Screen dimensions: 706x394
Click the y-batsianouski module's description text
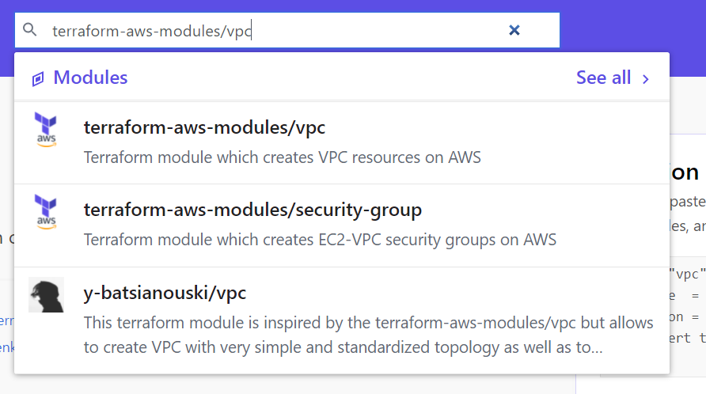coord(368,335)
